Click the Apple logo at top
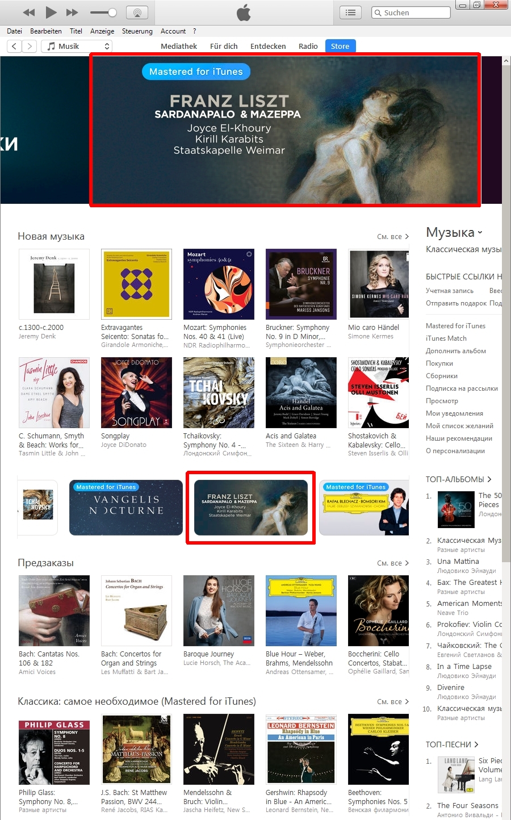Screen dimensions: 511x820 pyautogui.click(x=244, y=12)
